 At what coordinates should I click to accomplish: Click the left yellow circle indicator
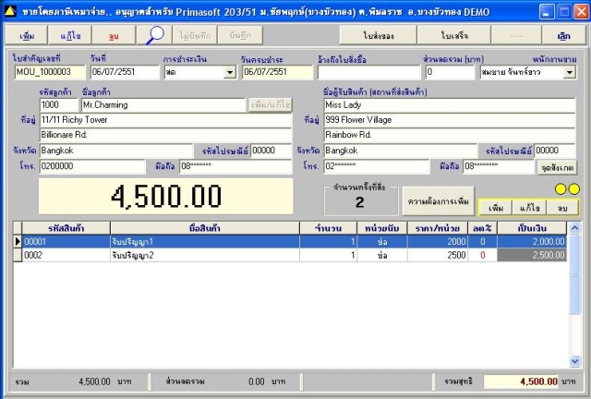click(x=561, y=189)
